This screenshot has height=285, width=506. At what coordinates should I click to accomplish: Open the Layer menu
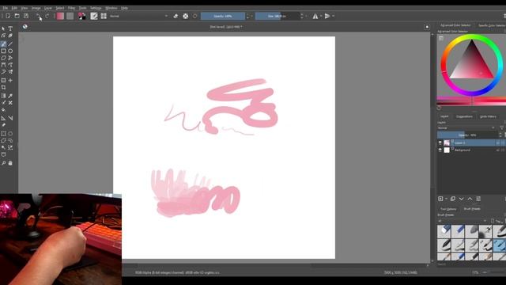(48, 8)
